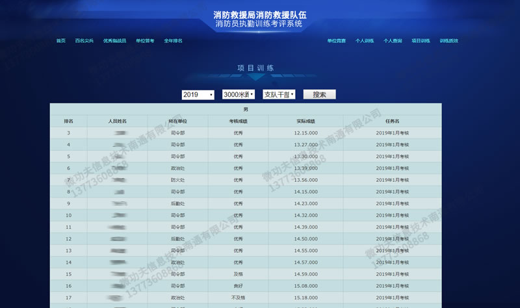Click the 任务名 column header
Image resolution: width=520 pixels, height=308 pixels.
[392, 121]
